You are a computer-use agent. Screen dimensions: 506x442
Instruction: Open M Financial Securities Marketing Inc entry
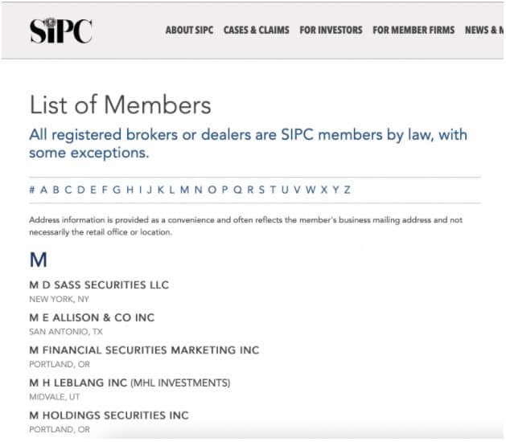pyautogui.click(x=144, y=350)
